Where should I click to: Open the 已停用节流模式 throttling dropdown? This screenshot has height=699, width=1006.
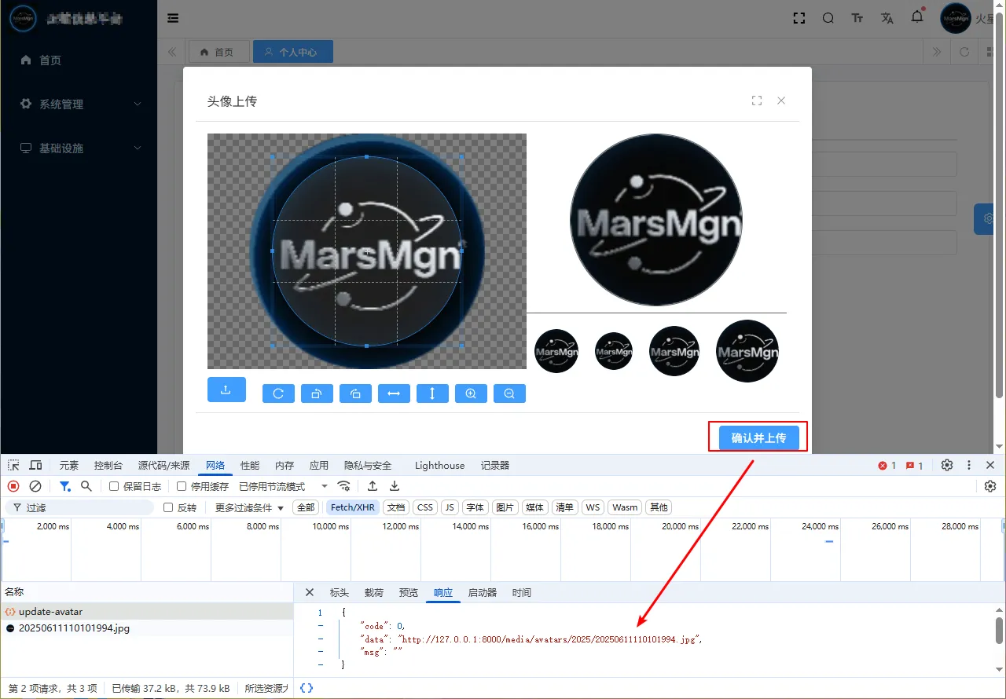pyautogui.click(x=284, y=486)
